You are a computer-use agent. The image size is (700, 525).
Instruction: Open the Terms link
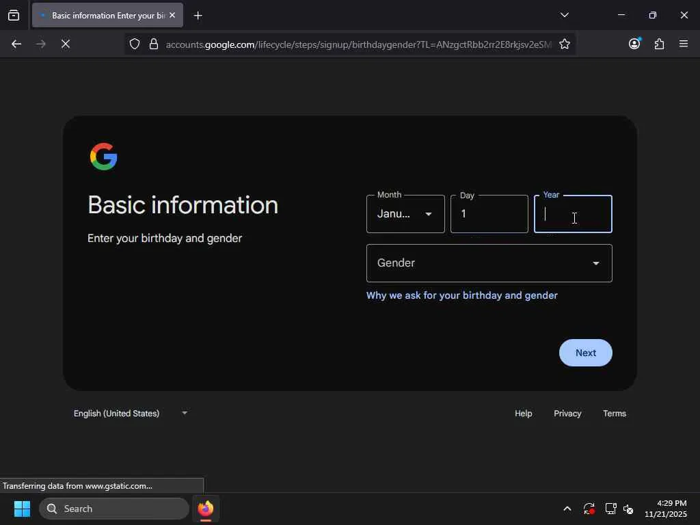click(x=615, y=414)
